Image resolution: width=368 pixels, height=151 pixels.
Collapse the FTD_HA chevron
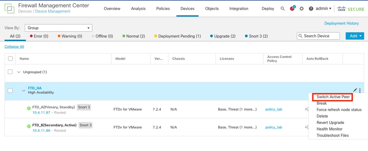pyautogui.click(x=24, y=90)
